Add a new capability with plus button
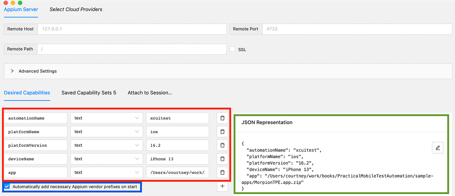 pos(222,186)
